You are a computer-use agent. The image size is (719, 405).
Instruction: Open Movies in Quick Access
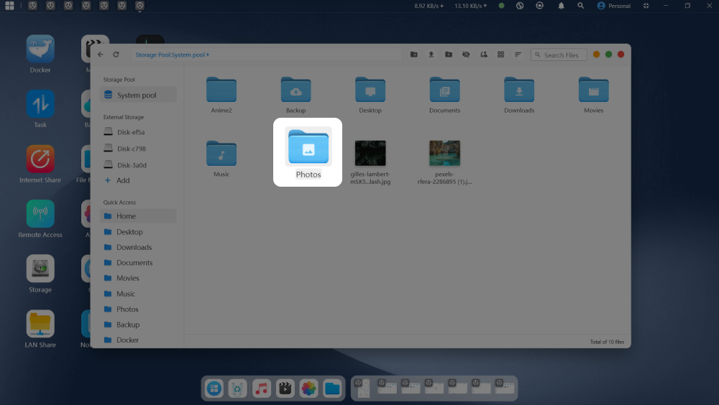[128, 278]
